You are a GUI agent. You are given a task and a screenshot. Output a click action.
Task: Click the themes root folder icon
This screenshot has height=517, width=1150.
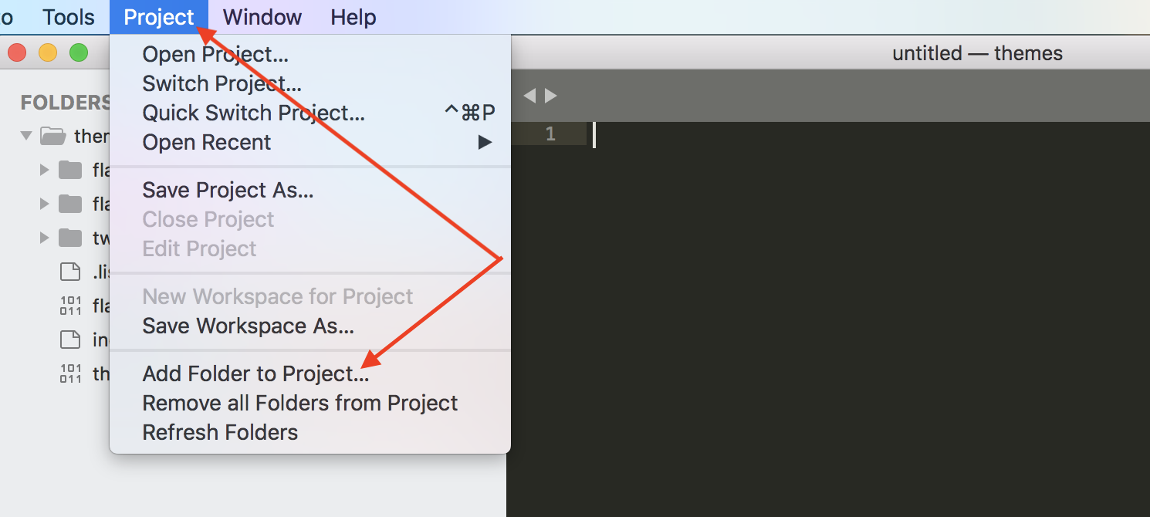pyautogui.click(x=52, y=137)
